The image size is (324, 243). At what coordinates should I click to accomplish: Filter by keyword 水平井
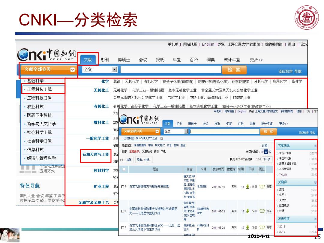283,195
